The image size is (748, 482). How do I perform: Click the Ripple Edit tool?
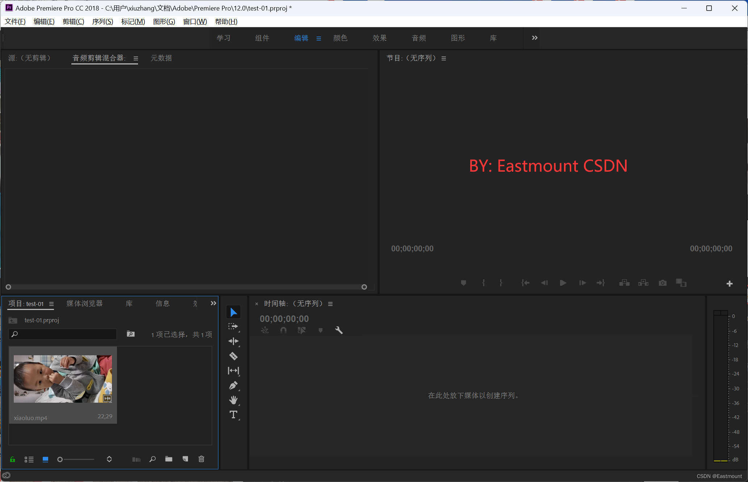[234, 341]
